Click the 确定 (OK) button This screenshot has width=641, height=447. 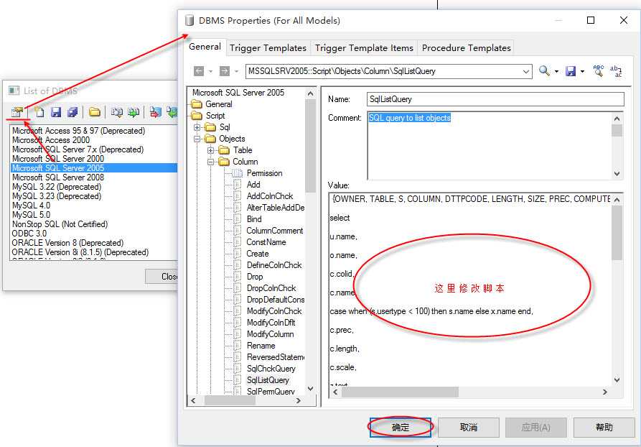(401, 428)
